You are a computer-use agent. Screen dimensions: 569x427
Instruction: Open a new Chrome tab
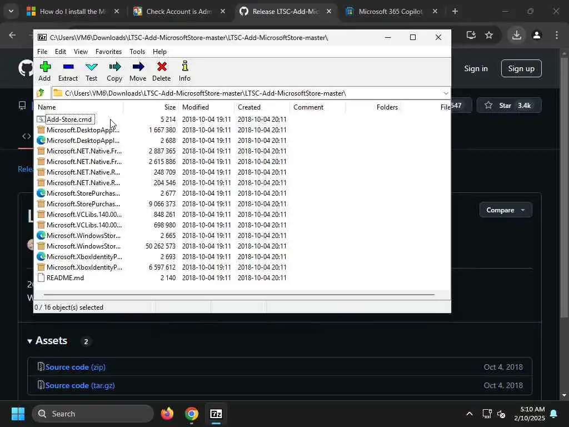coord(455,11)
